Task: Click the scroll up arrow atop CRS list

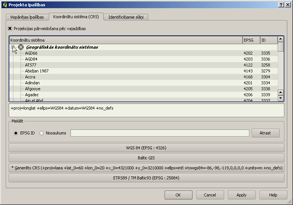Action: (x=280, y=39)
